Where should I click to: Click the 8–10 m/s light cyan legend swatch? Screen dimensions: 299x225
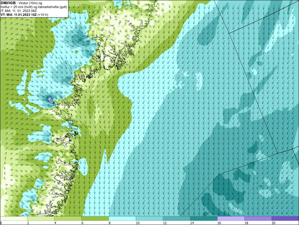122,218
